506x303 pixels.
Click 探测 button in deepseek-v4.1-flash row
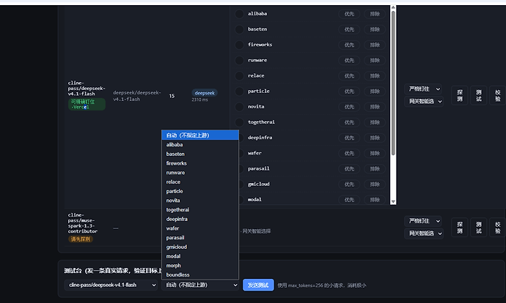click(460, 96)
